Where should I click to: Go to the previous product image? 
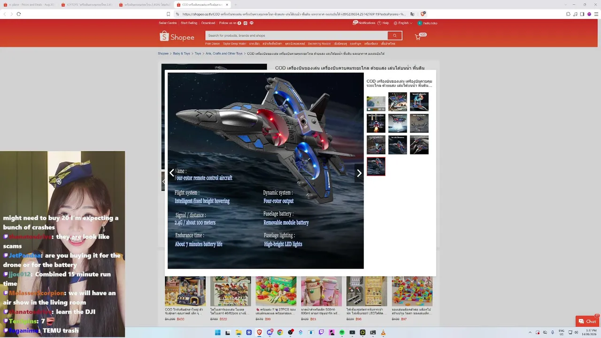pyautogui.click(x=172, y=173)
